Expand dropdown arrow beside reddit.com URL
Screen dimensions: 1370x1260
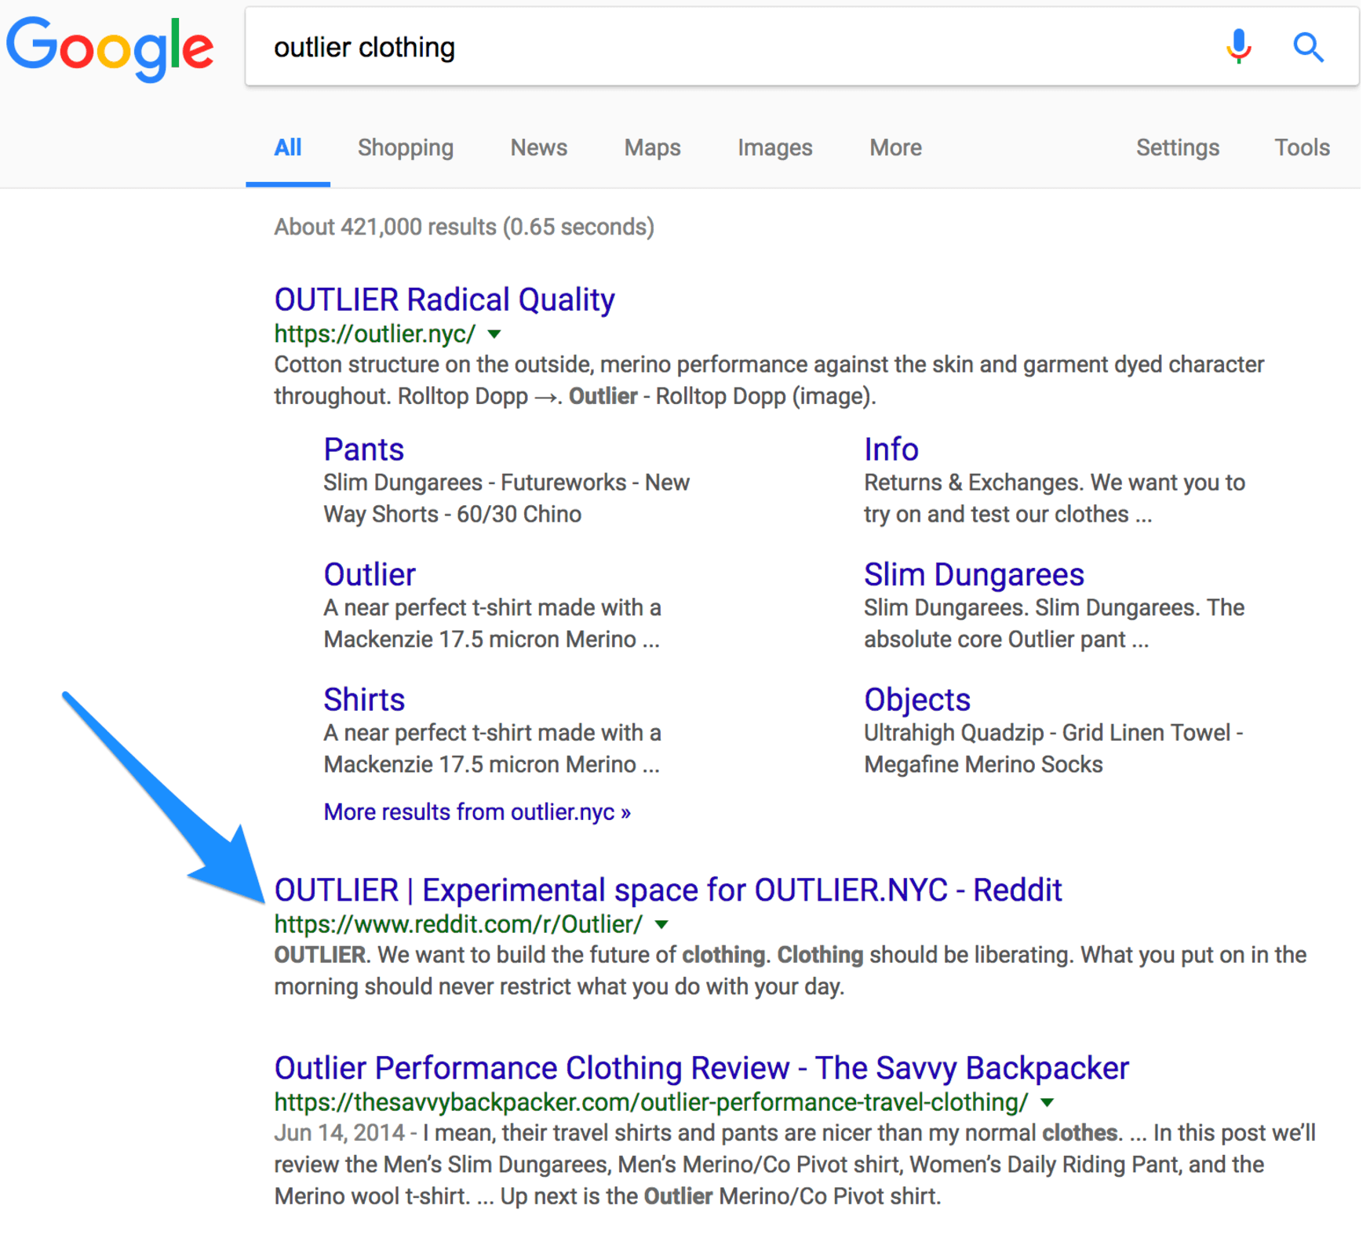tap(661, 925)
